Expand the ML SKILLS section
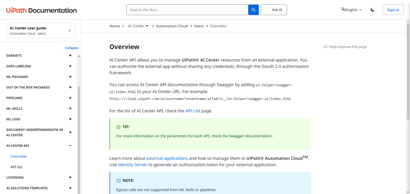This screenshot has width=410, height=194. click(x=70, y=108)
